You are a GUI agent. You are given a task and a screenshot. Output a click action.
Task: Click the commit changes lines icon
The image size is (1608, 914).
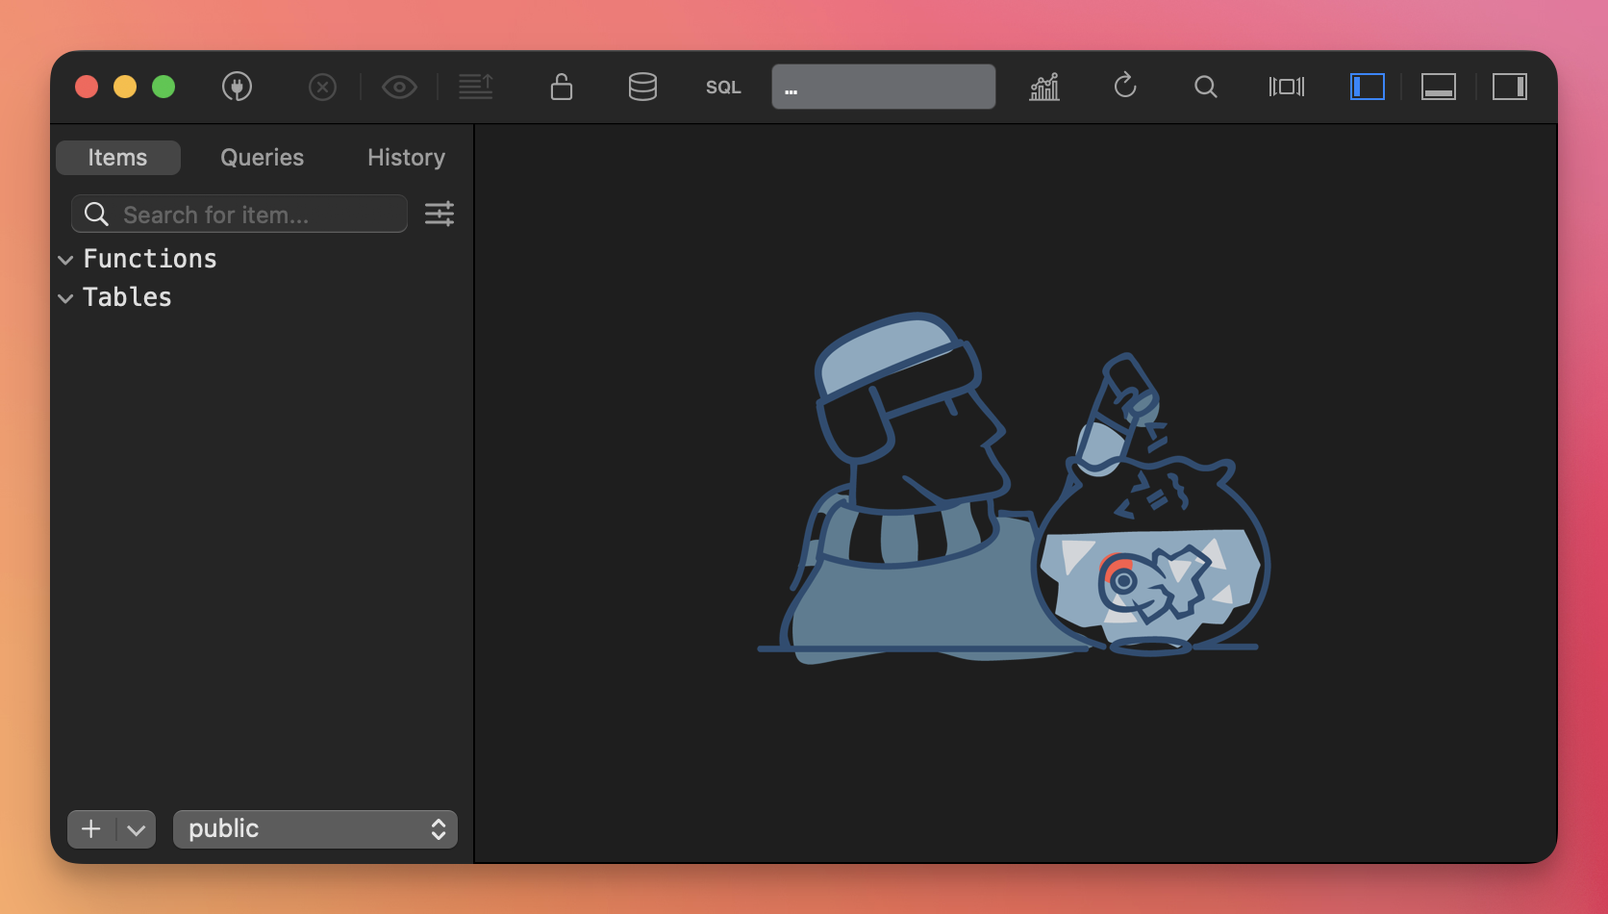[x=476, y=87]
